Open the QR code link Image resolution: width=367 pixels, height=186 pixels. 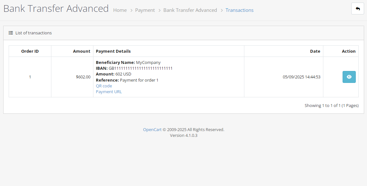click(104, 86)
